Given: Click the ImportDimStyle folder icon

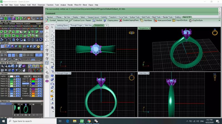Looking at the screenshot, I should click(x=174, y=20).
